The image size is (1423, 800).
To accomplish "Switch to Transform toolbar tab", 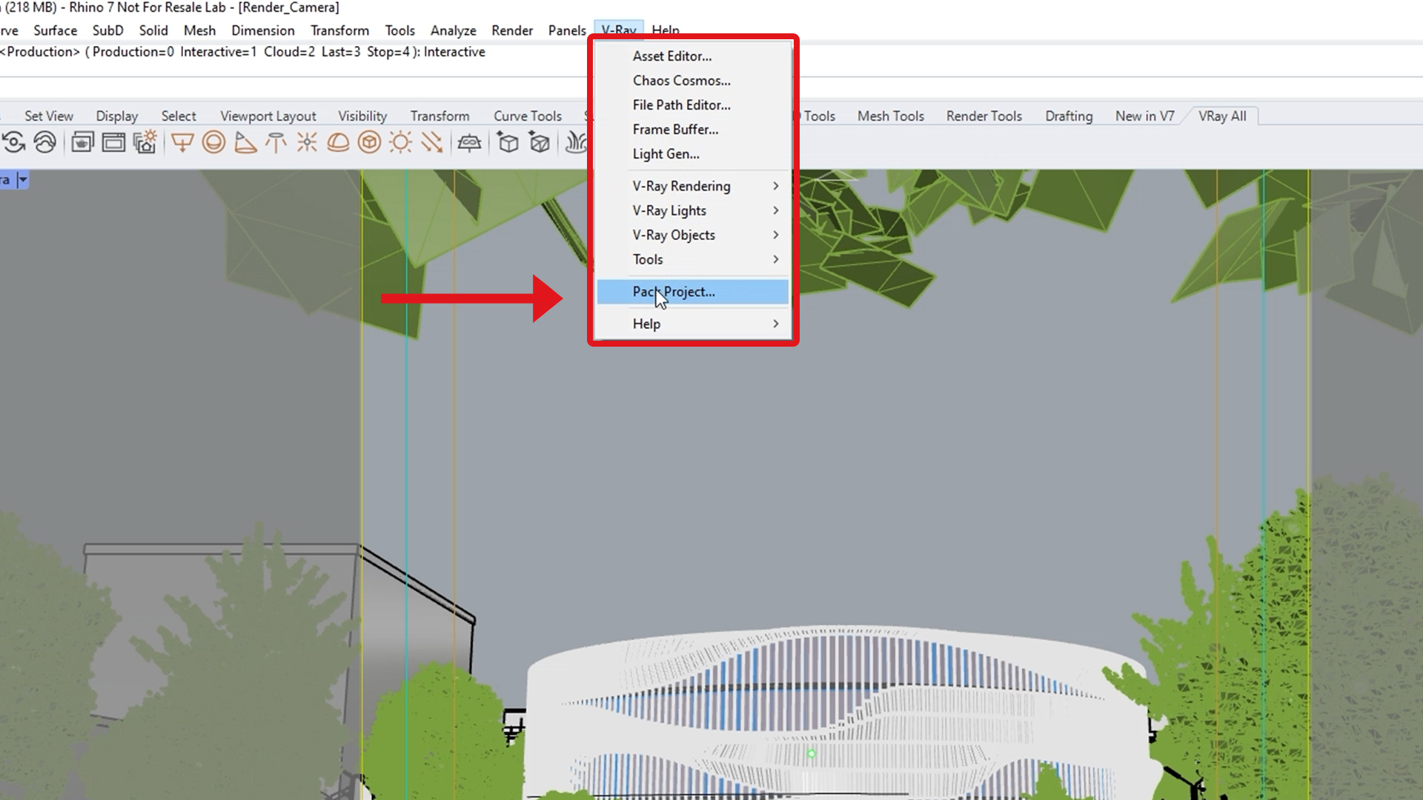I will (x=439, y=116).
